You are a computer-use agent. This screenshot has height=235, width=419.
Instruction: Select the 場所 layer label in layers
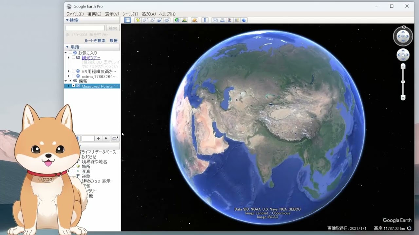(x=86, y=166)
